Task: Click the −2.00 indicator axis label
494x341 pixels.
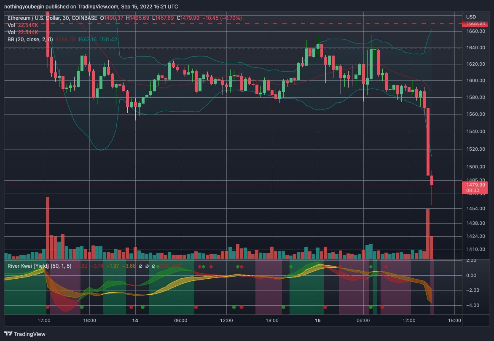Action: pyautogui.click(x=473, y=290)
